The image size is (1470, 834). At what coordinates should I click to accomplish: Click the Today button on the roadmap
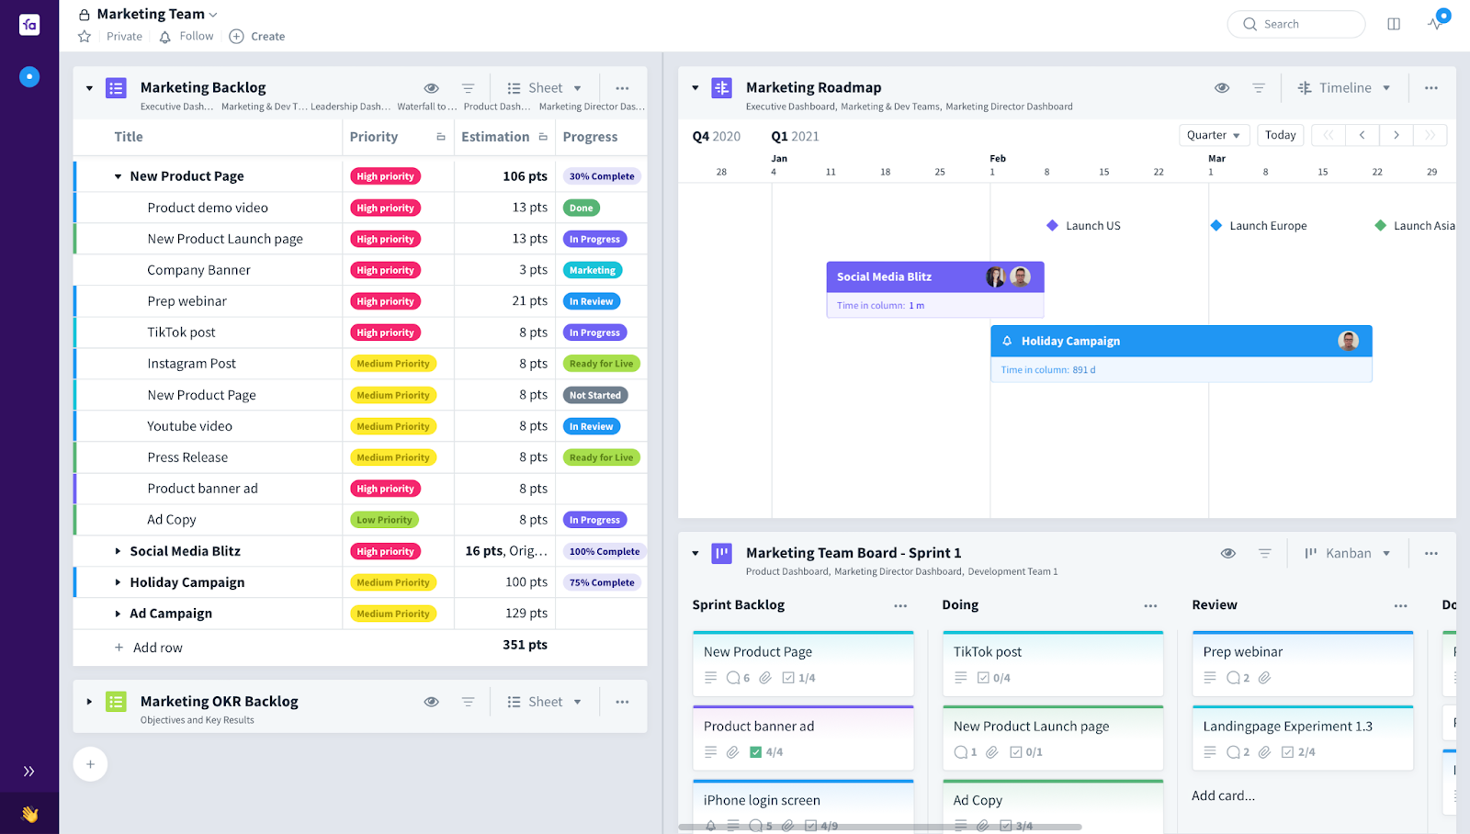point(1280,135)
